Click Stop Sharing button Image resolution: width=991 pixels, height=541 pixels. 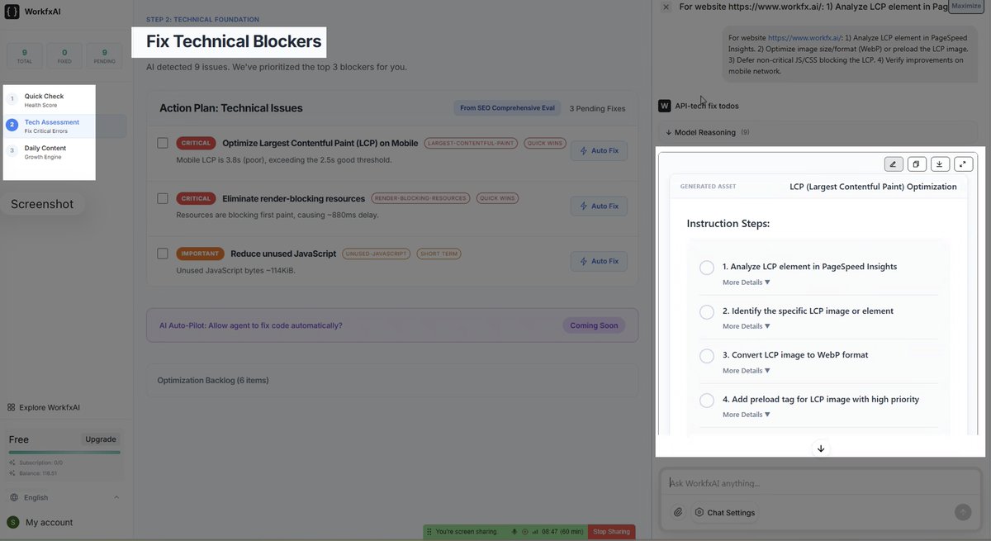612,532
